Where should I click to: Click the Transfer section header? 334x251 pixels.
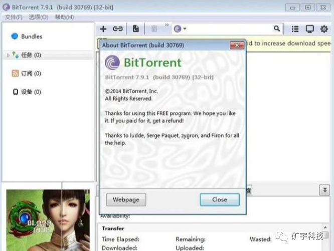pos(113,228)
